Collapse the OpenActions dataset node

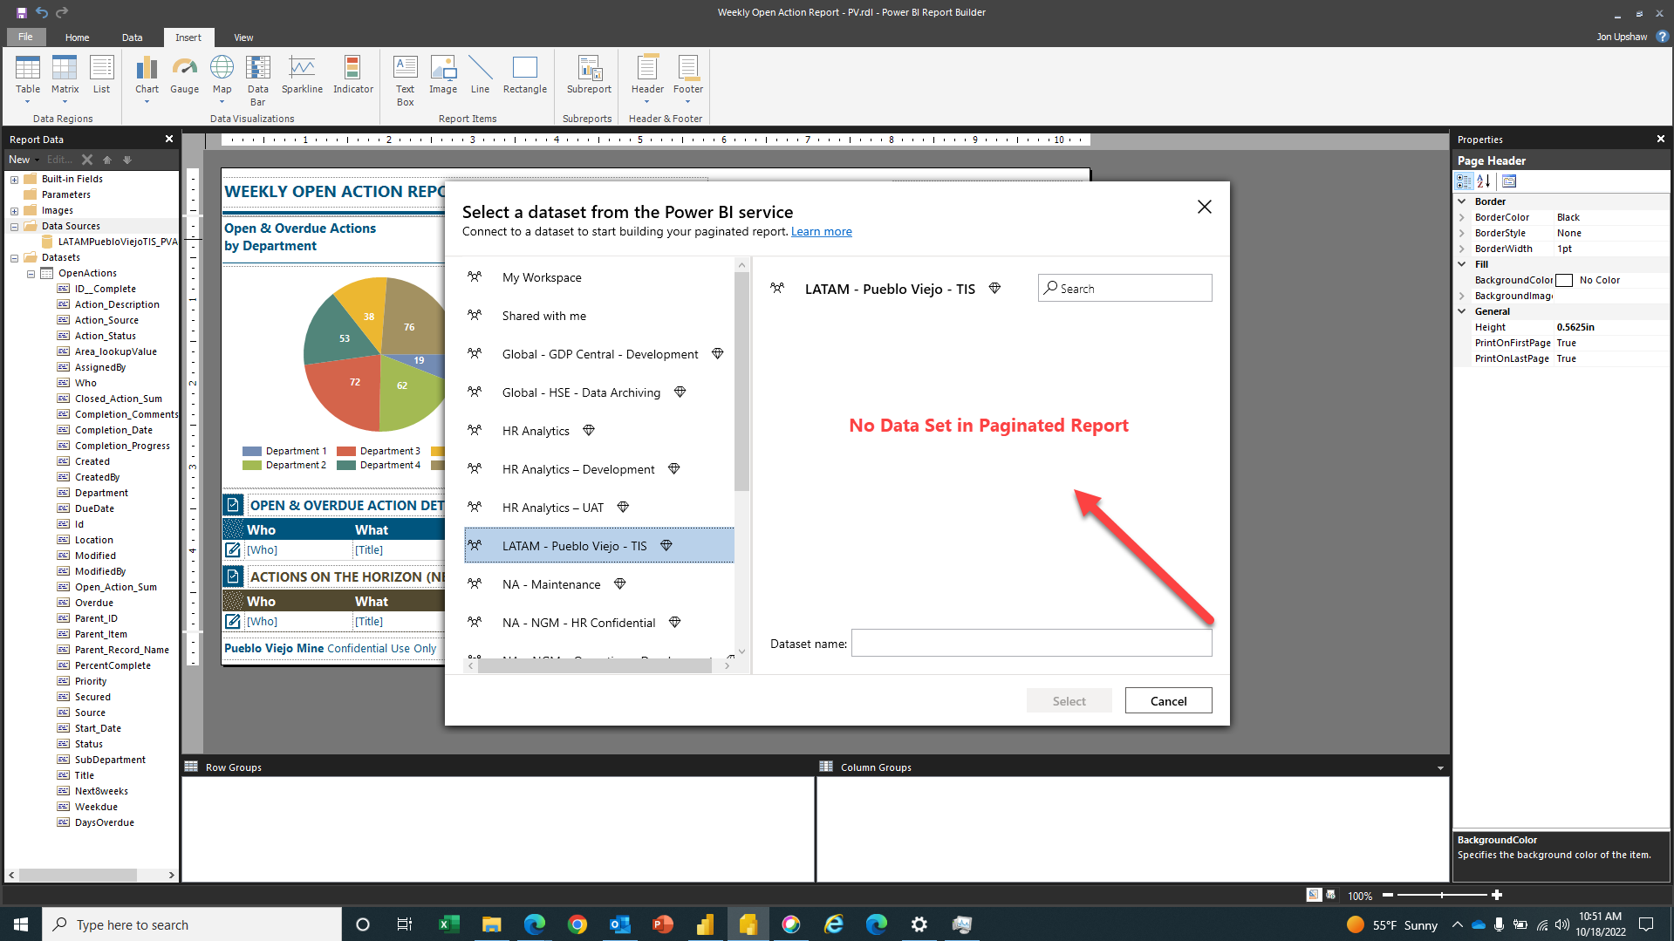31,274
